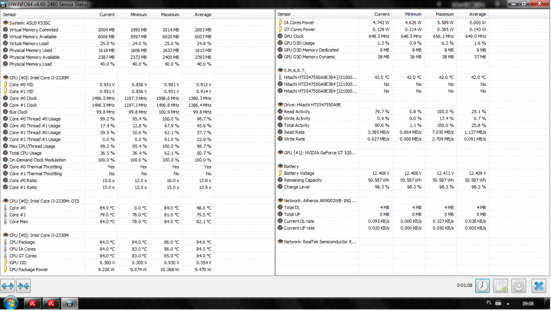This screenshot has height=311, width=551.
Task: Click the chip icon of S.M.A.R.T. group
Action: pos(280,70)
